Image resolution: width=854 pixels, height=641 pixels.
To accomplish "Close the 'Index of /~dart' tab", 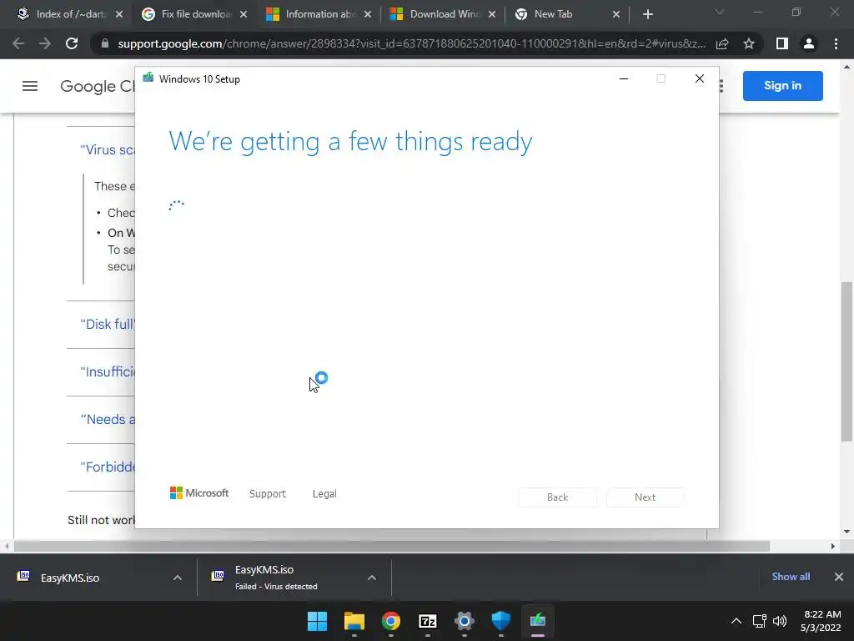I will [x=119, y=15].
